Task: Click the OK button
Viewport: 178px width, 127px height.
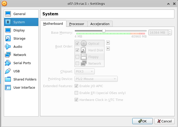Action: tap(142, 121)
